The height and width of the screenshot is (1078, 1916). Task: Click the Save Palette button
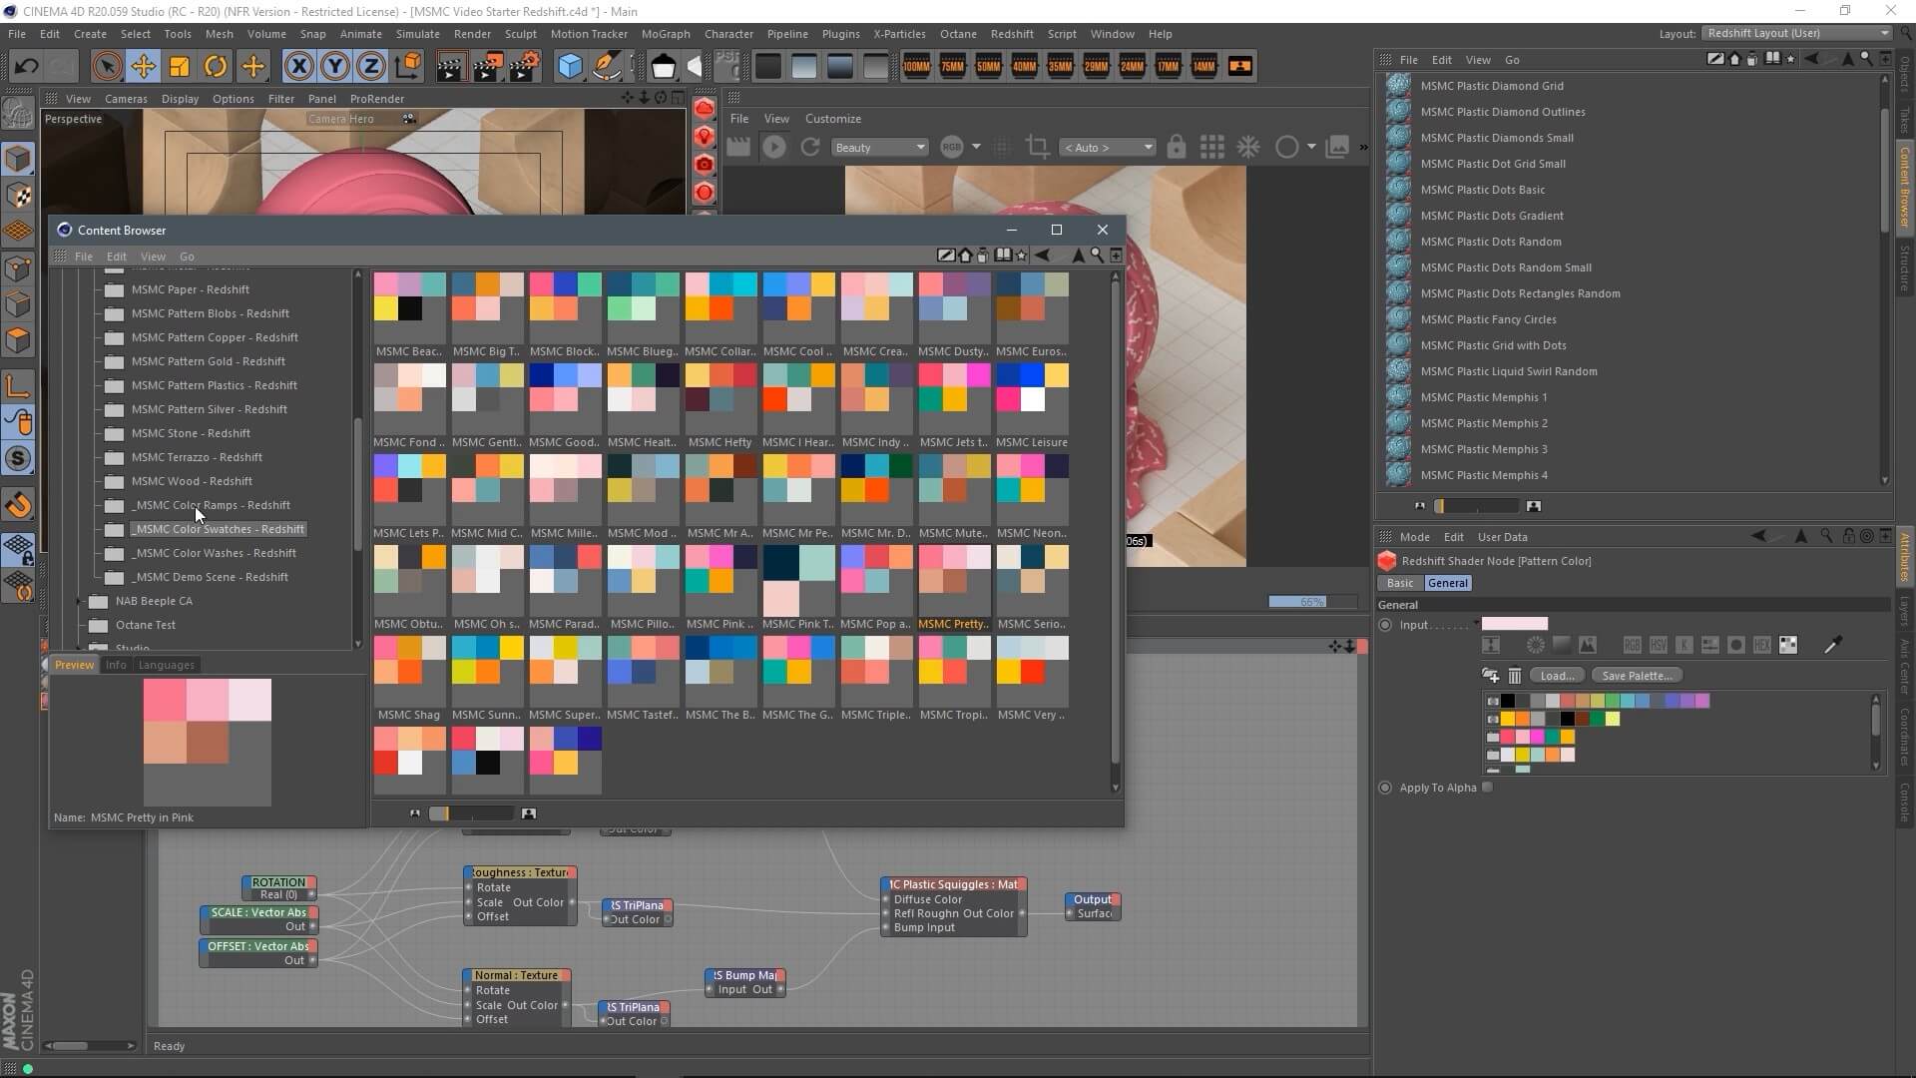(x=1637, y=676)
